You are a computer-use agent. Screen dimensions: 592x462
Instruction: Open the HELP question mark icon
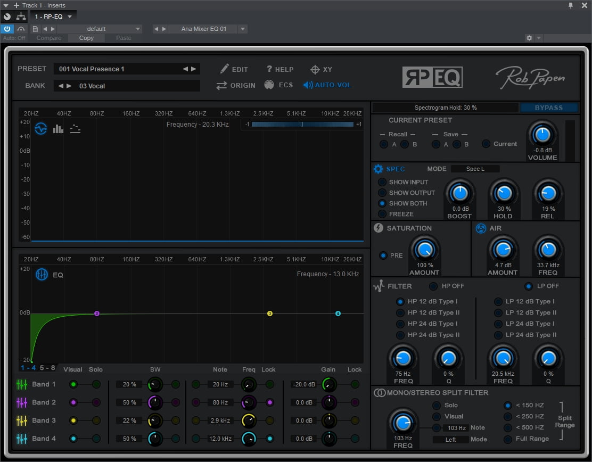(269, 69)
